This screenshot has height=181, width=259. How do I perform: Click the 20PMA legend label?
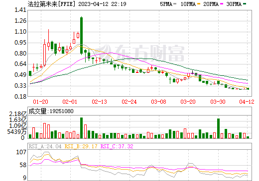[211, 4]
